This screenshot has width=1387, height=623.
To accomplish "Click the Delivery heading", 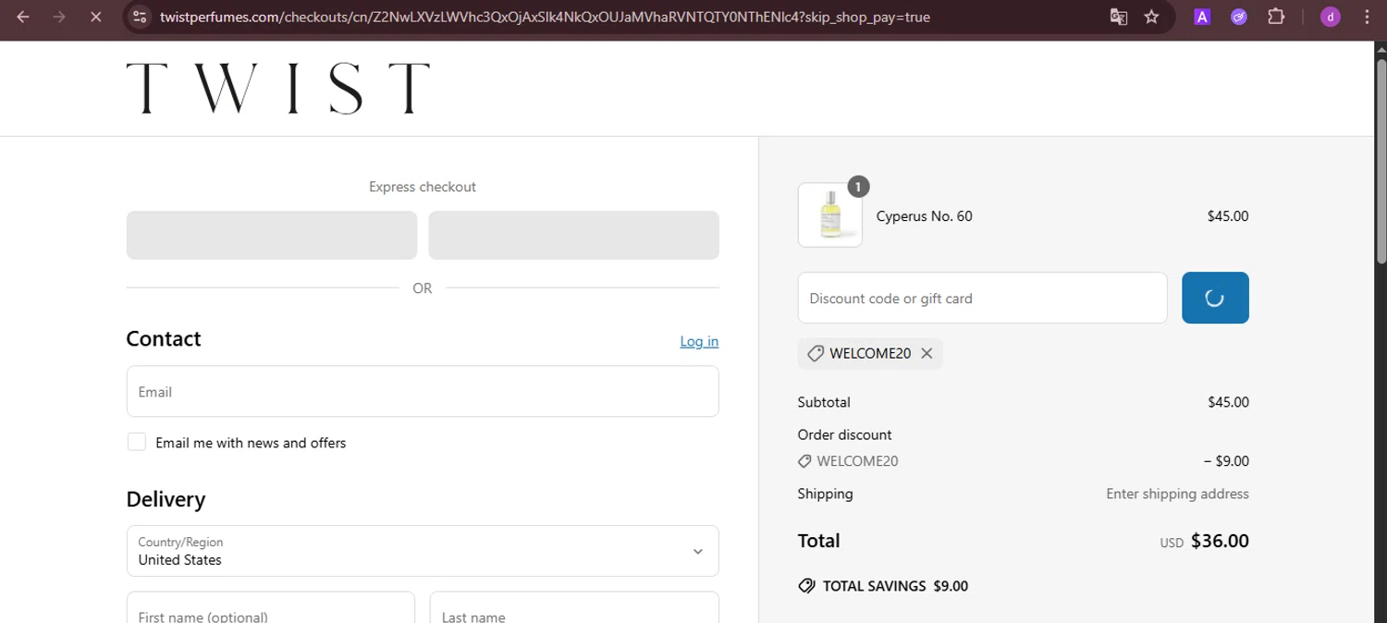I will pyautogui.click(x=166, y=499).
